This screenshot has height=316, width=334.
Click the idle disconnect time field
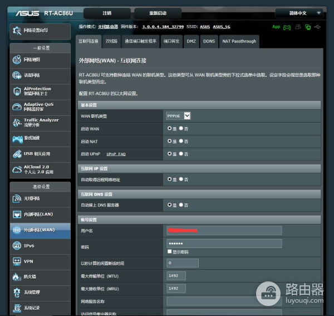point(183,263)
